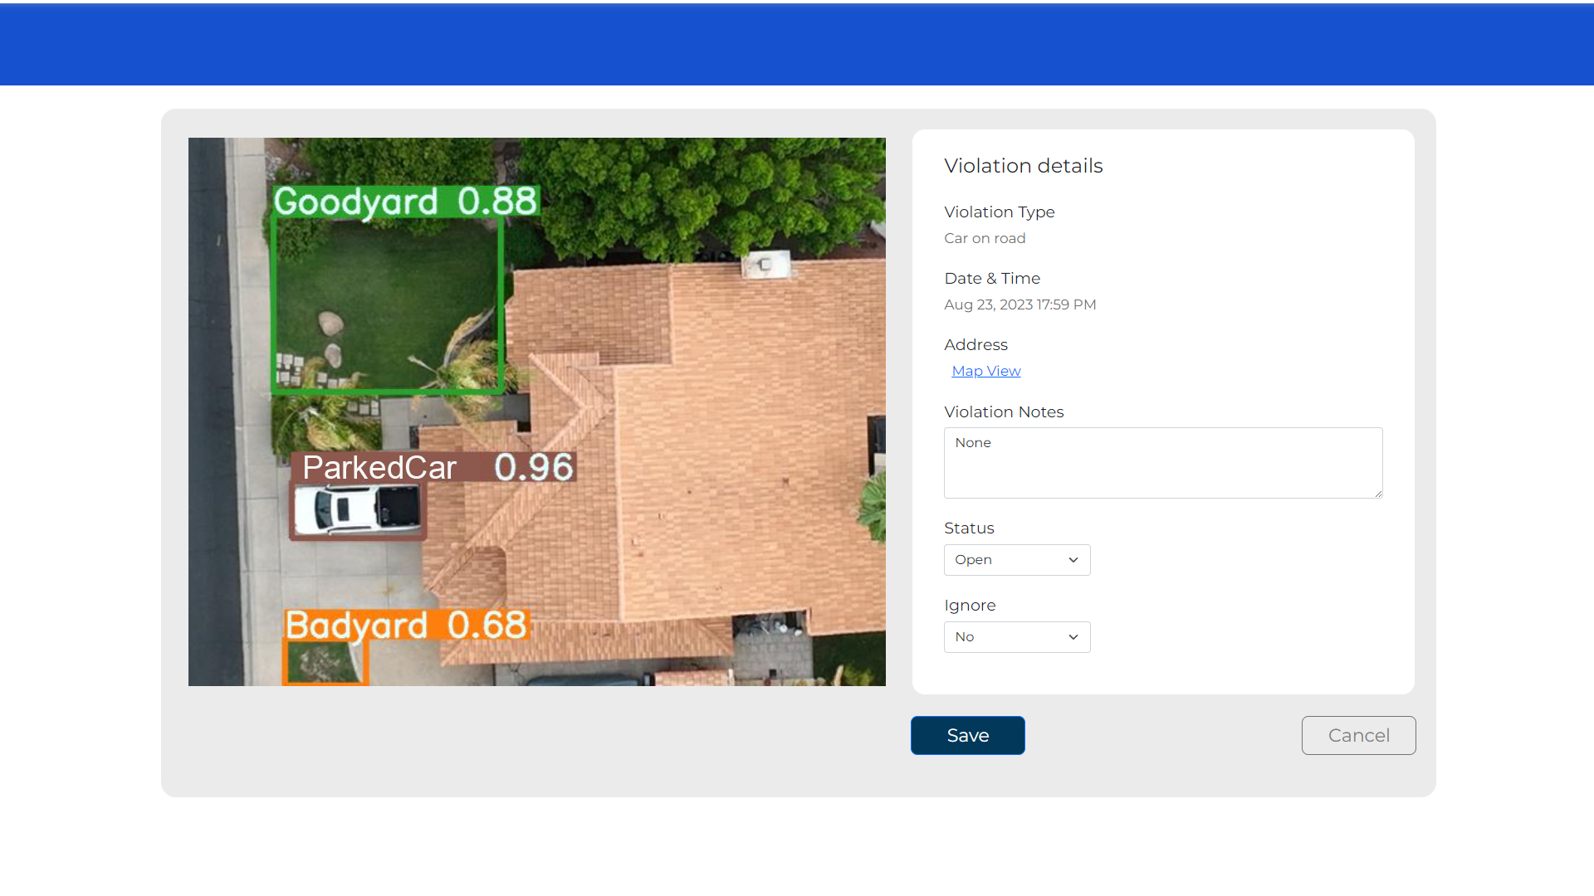1594x896 pixels.
Task: Click the Status field label
Action: 969,528
